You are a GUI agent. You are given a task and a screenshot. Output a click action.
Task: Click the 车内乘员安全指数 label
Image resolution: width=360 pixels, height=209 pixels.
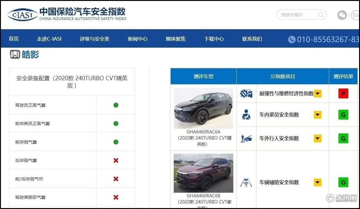tap(279, 115)
